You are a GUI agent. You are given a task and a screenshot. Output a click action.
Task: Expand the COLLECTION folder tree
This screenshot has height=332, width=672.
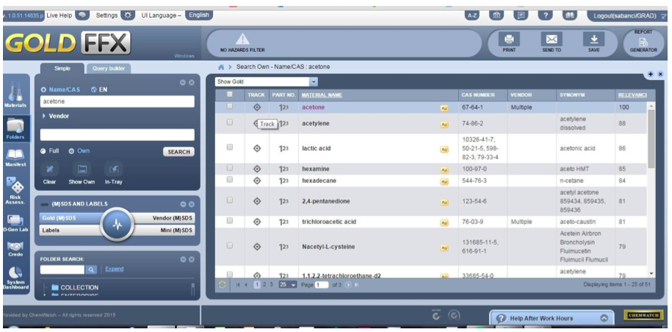[45, 287]
